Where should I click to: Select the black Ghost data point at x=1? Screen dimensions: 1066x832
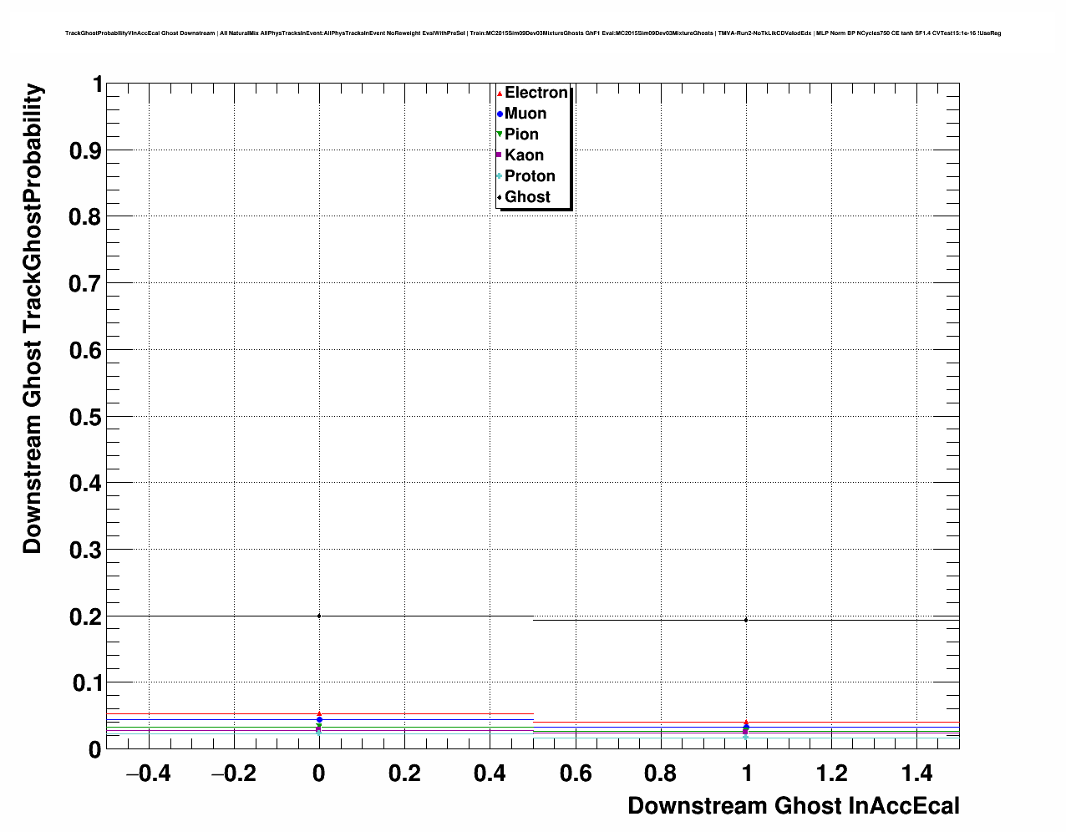click(746, 620)
